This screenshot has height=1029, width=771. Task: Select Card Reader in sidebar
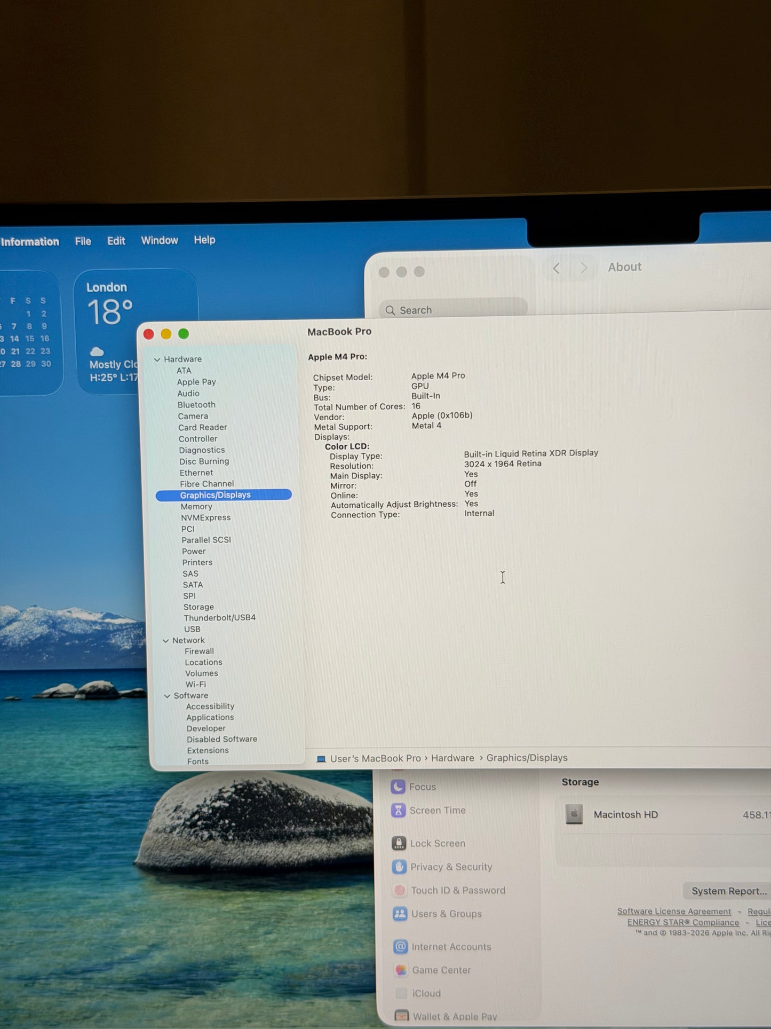[x=203, y=427]
